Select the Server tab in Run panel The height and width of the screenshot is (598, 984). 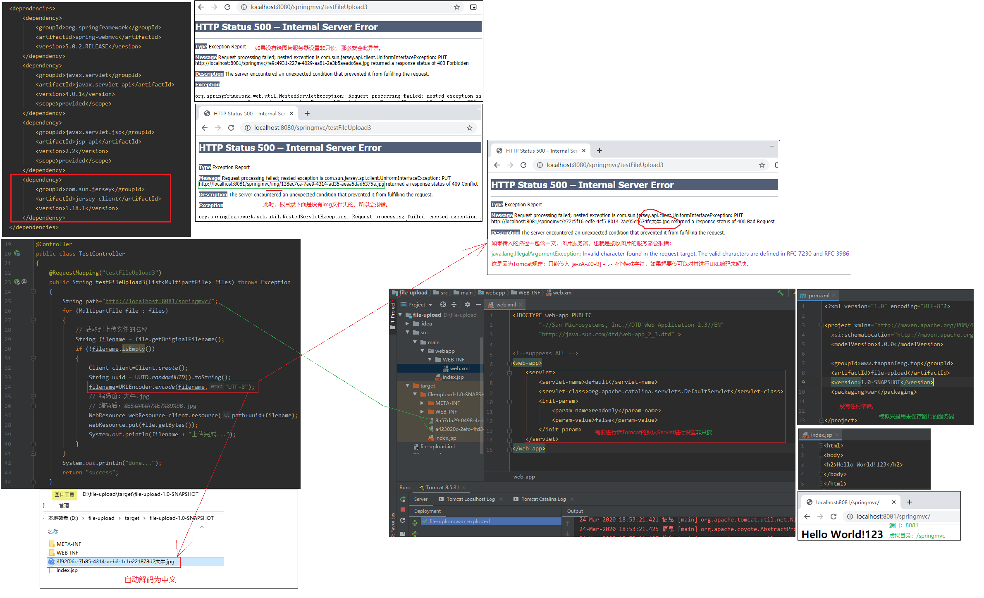point(421,499)
